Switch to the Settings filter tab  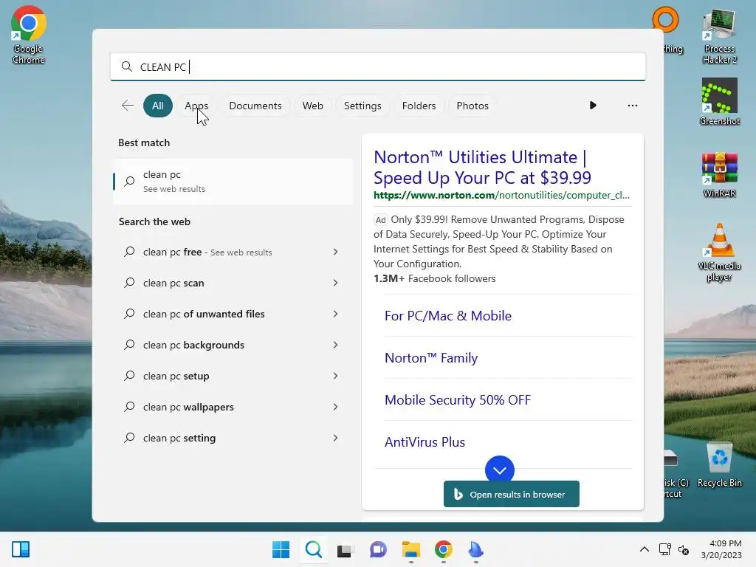coord(362,106)
